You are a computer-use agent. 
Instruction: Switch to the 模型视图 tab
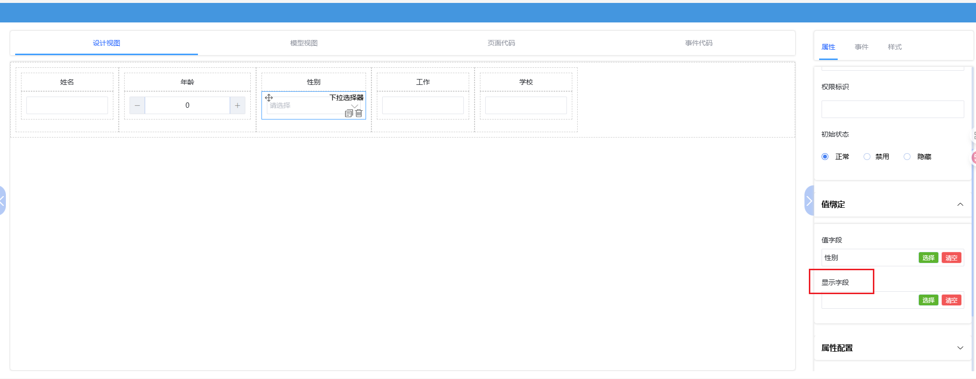click(x=304, y=43)
